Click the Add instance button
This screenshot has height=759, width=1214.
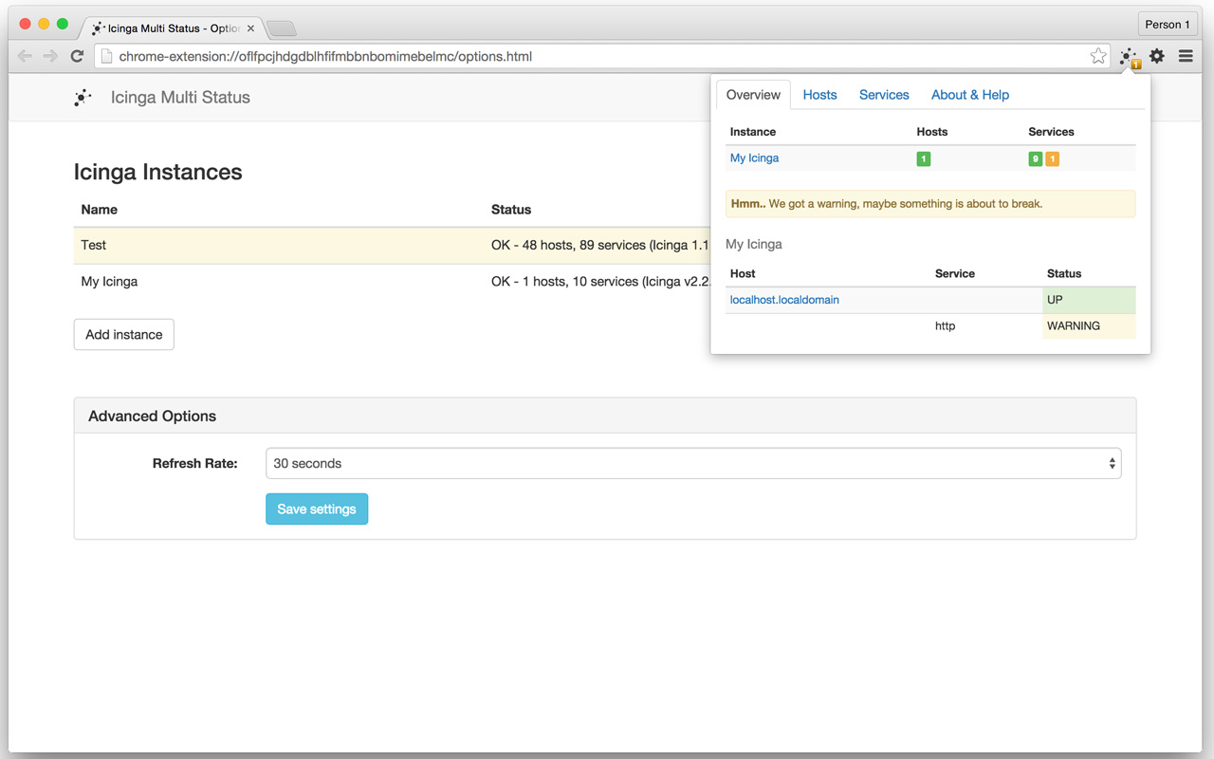click(x=123, y=334)
